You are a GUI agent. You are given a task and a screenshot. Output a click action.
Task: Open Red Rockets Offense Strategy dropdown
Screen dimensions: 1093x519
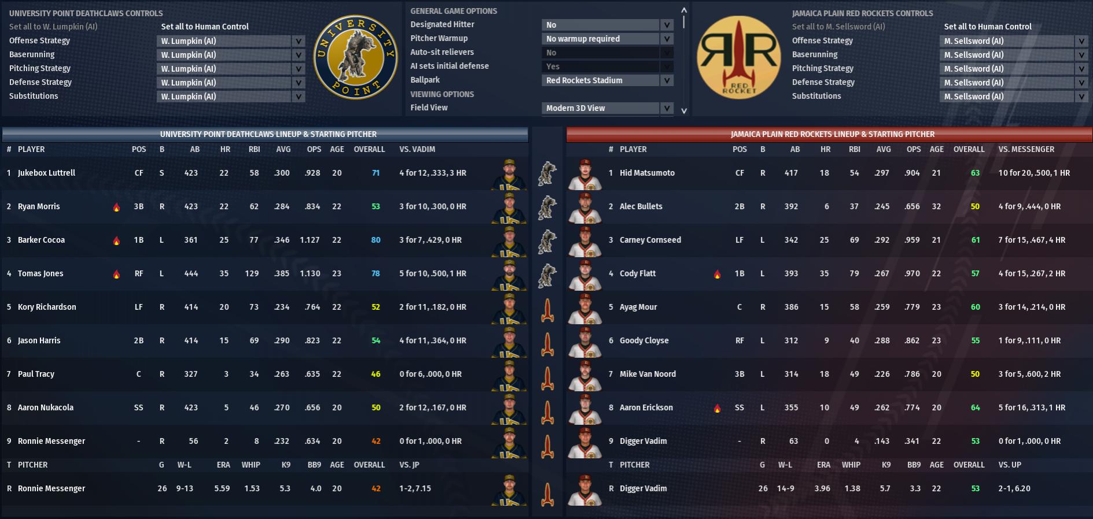[1014, 41]
